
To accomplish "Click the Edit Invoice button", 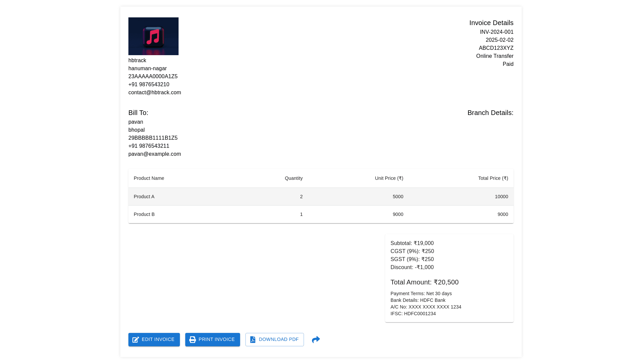I will coord(154,340).
